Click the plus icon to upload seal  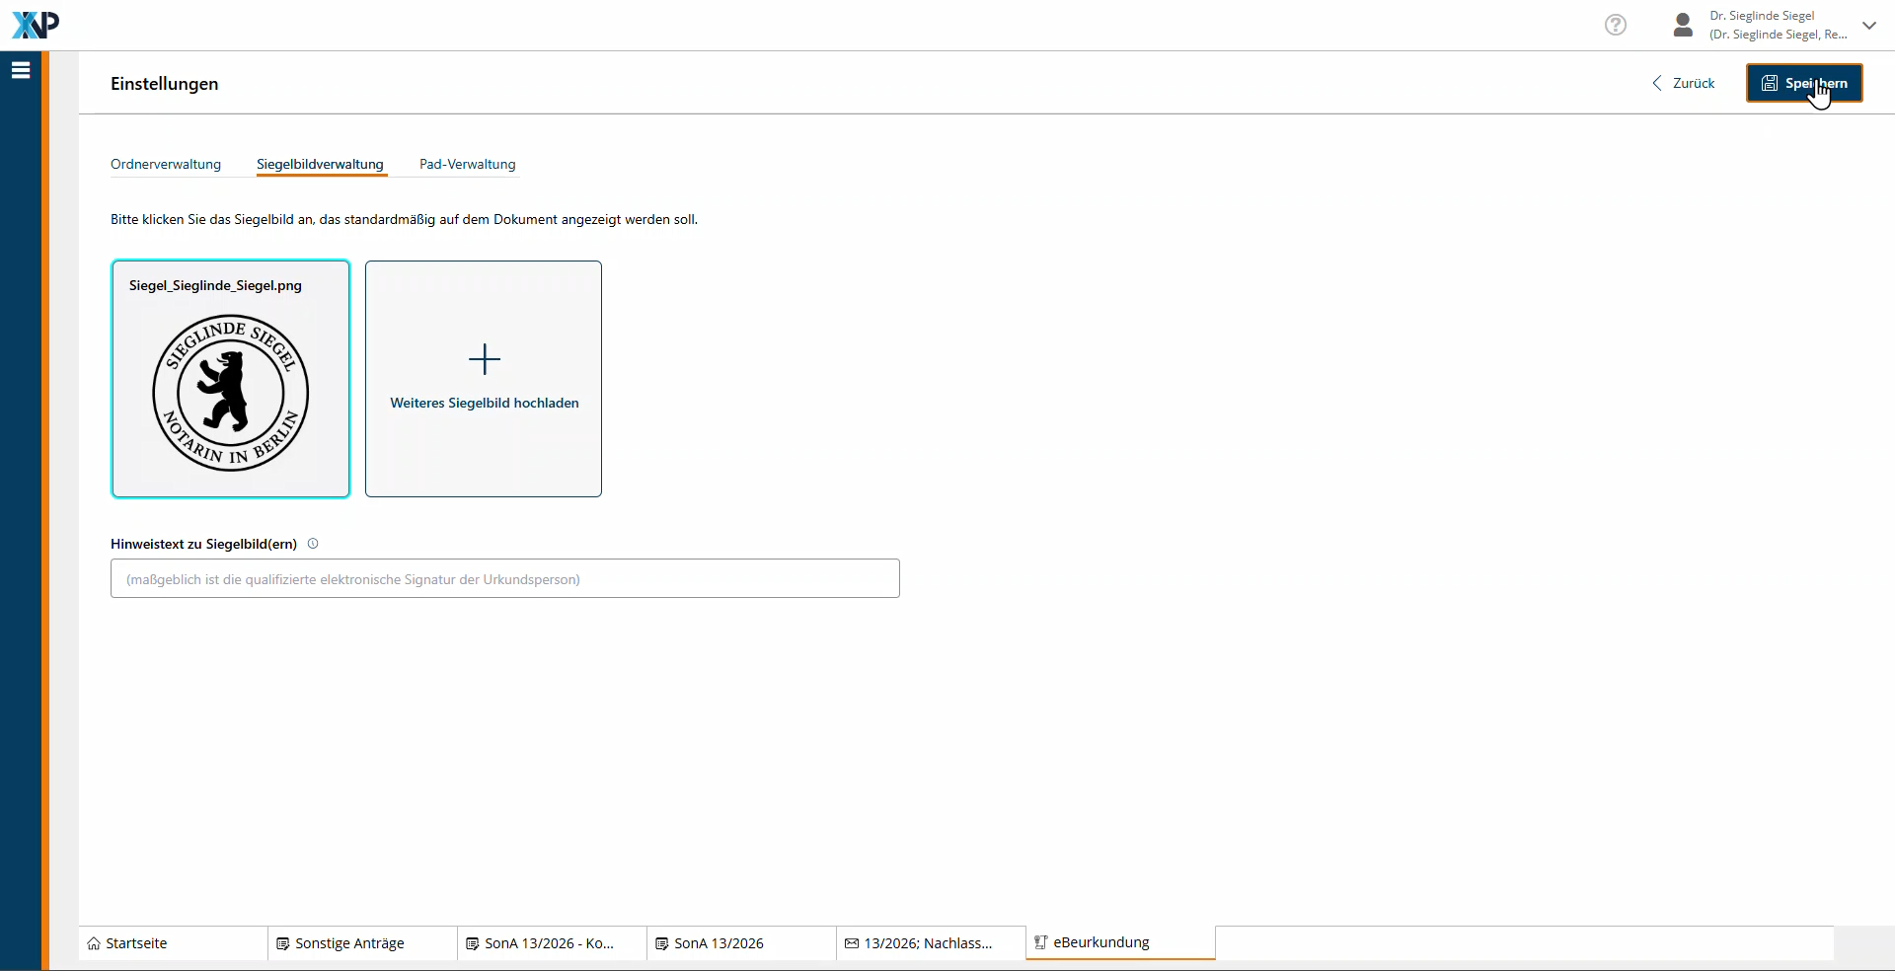point(484,359)
